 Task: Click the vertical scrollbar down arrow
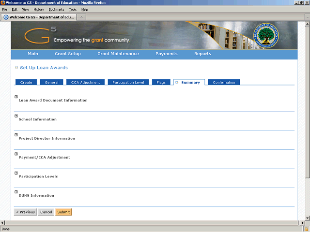pyautogui.click(x=307, y=218)
